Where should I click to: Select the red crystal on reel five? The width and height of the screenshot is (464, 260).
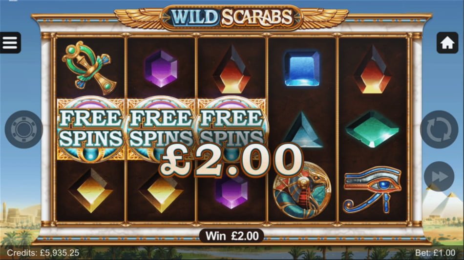tap(373, 69)
